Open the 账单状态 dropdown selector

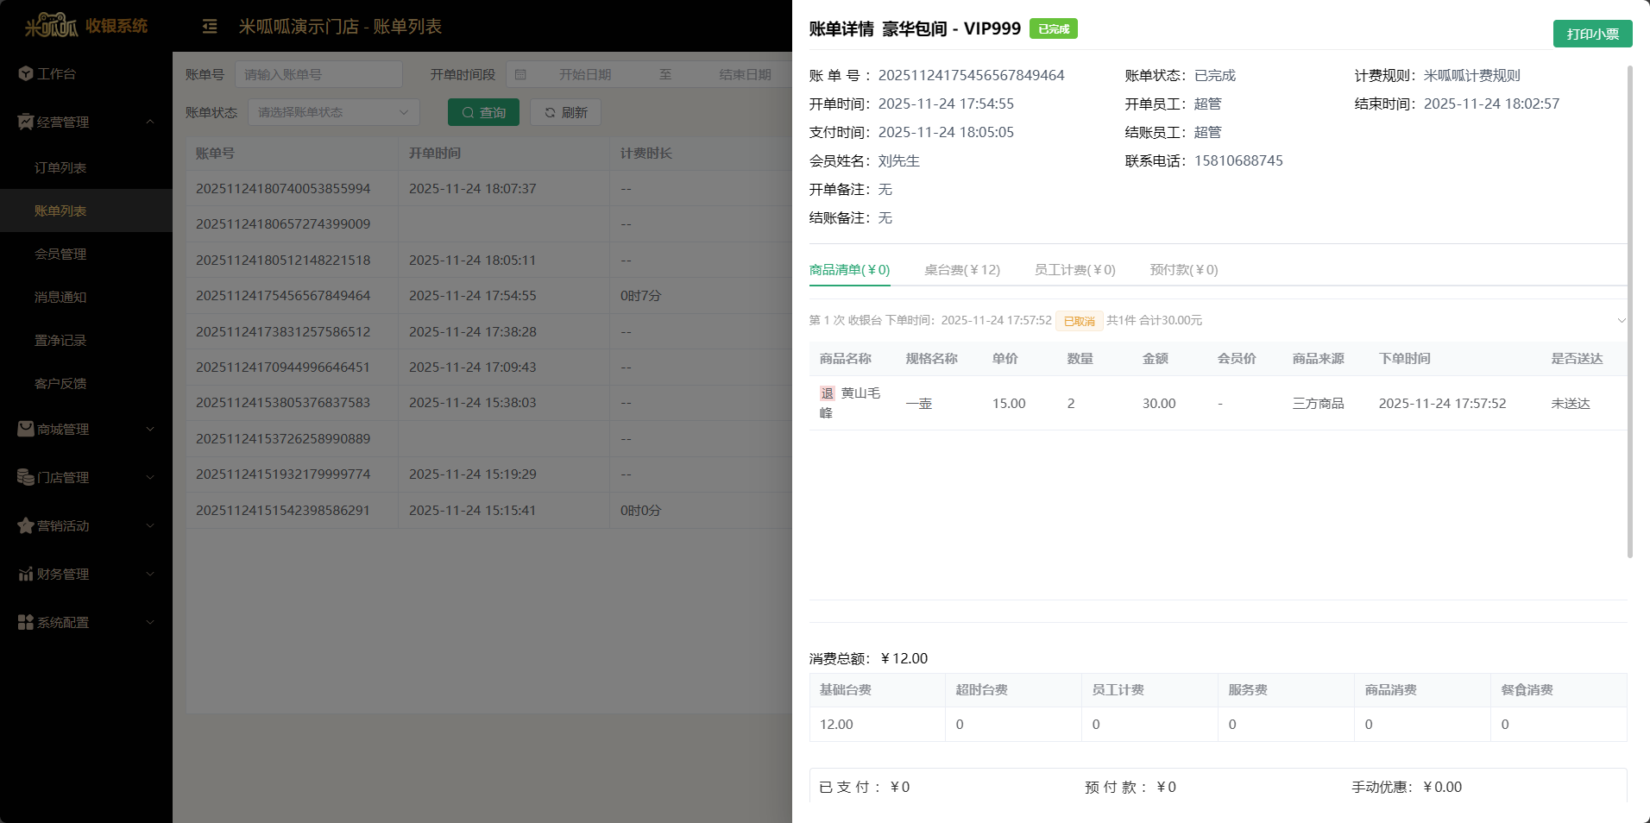tap(333, 112)
